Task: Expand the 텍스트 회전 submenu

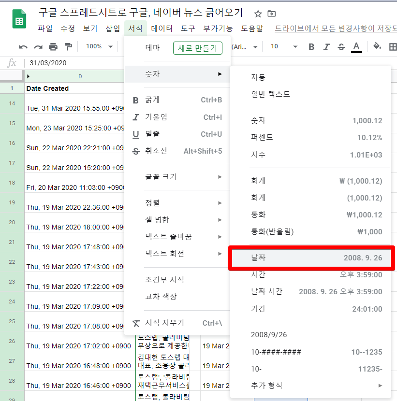Action: (177, 254)
